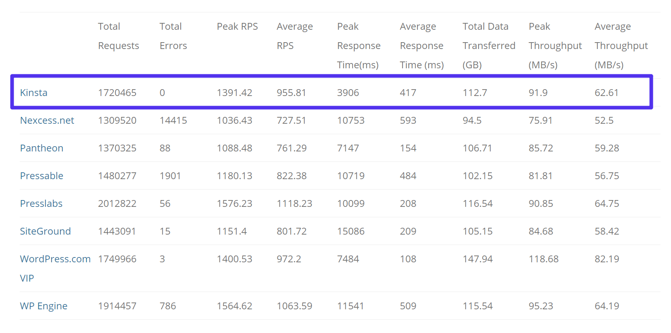
Task: Select WP Engine average throughput 64.19
Action: (607, 306)
